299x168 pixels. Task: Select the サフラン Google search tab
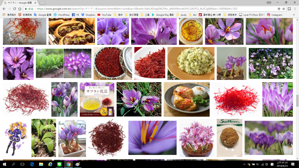click(20, 3)
